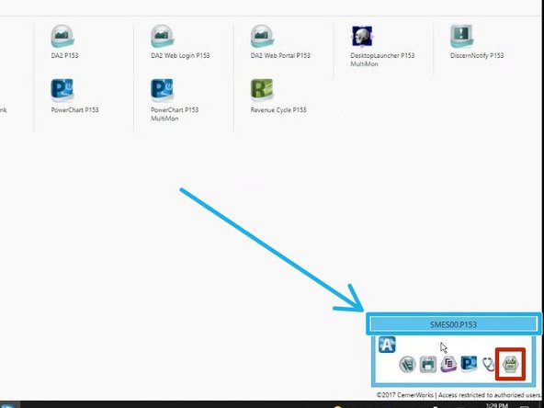544x408 pixels.
Task: Click the DiscernNotify P153 text label
Action: (x=477, y=55)
